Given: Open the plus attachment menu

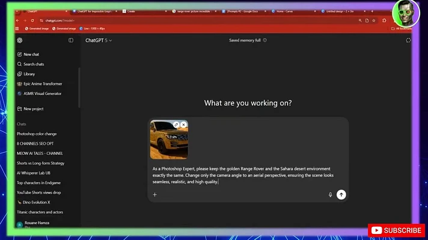Looking at the screenshot, I should pos(154,194).
